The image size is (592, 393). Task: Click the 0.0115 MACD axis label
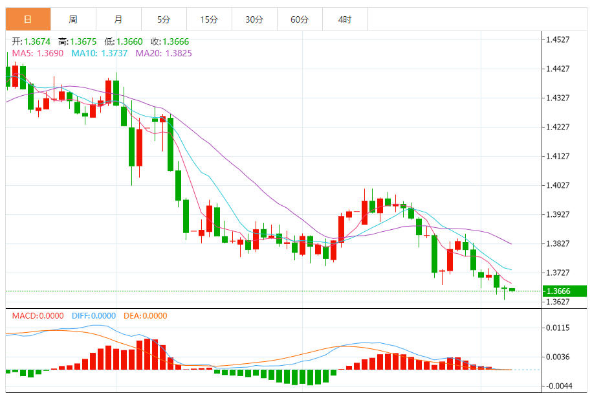pos(558,328)
